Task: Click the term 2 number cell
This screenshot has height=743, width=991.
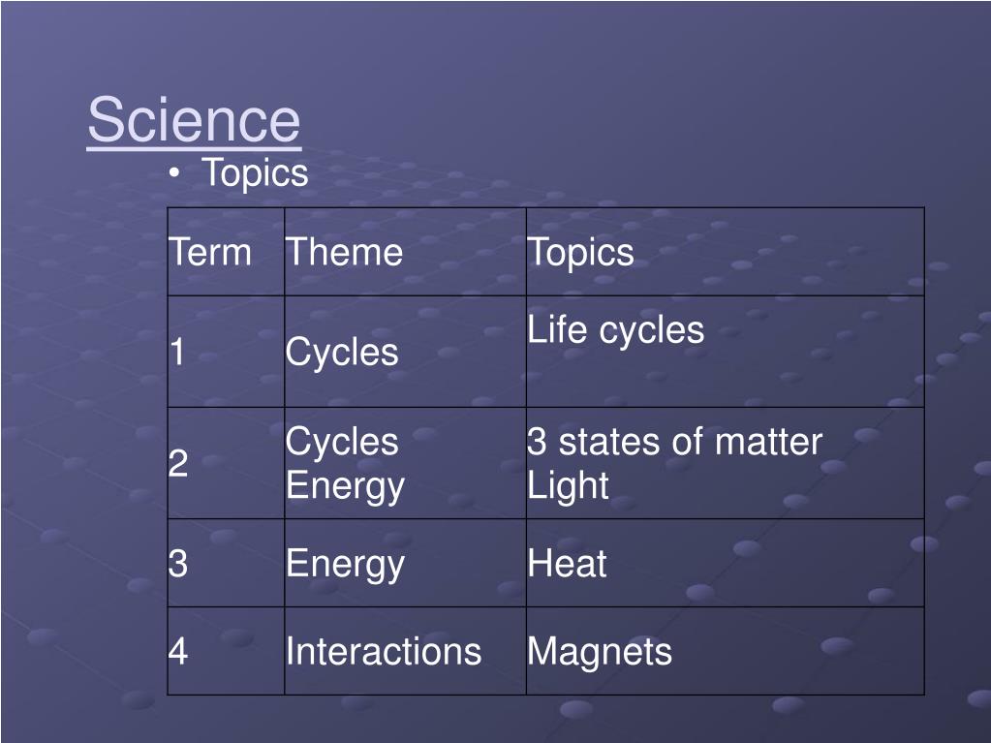Action: pyautogui.click(x=227, y=463)
